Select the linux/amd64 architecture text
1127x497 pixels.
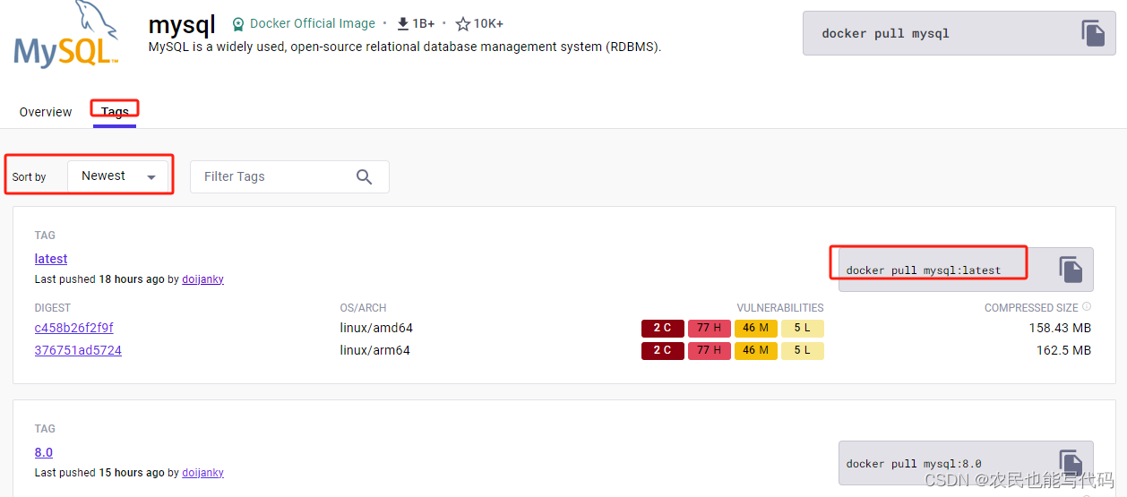[376, 328]
